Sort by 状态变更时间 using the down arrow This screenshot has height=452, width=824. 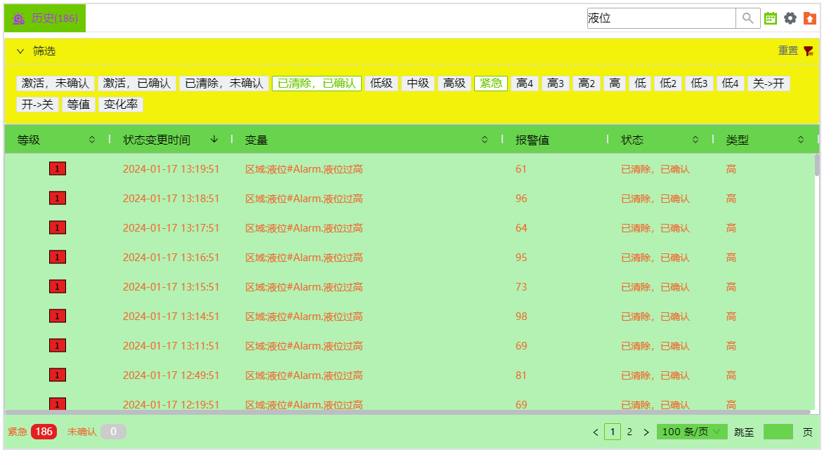pos(214,140)
